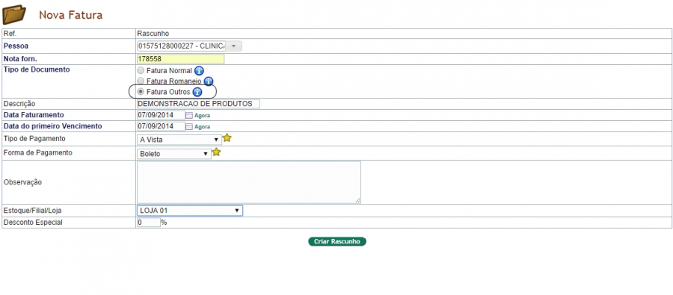
Task: Click the Criar Rascunho button
Action: [337, 241]
